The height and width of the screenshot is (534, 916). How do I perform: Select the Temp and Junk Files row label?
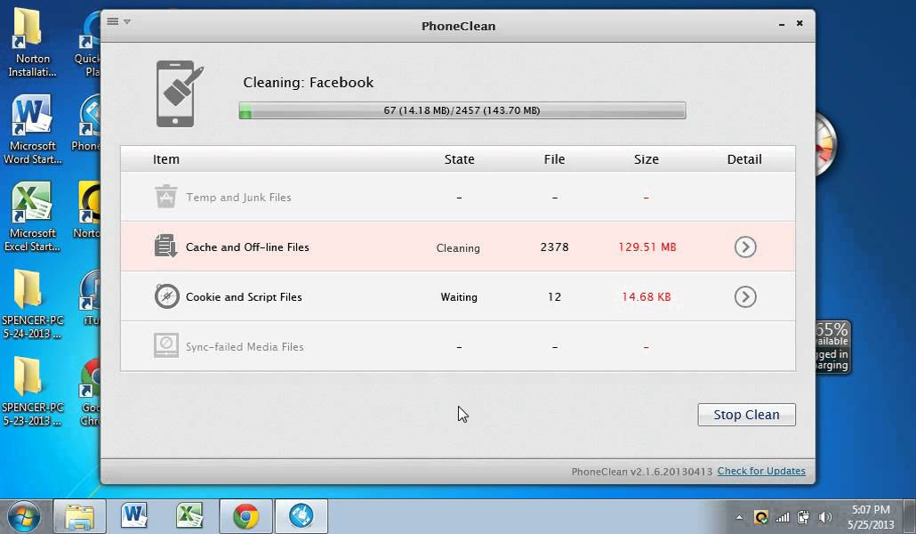[238, 197]
